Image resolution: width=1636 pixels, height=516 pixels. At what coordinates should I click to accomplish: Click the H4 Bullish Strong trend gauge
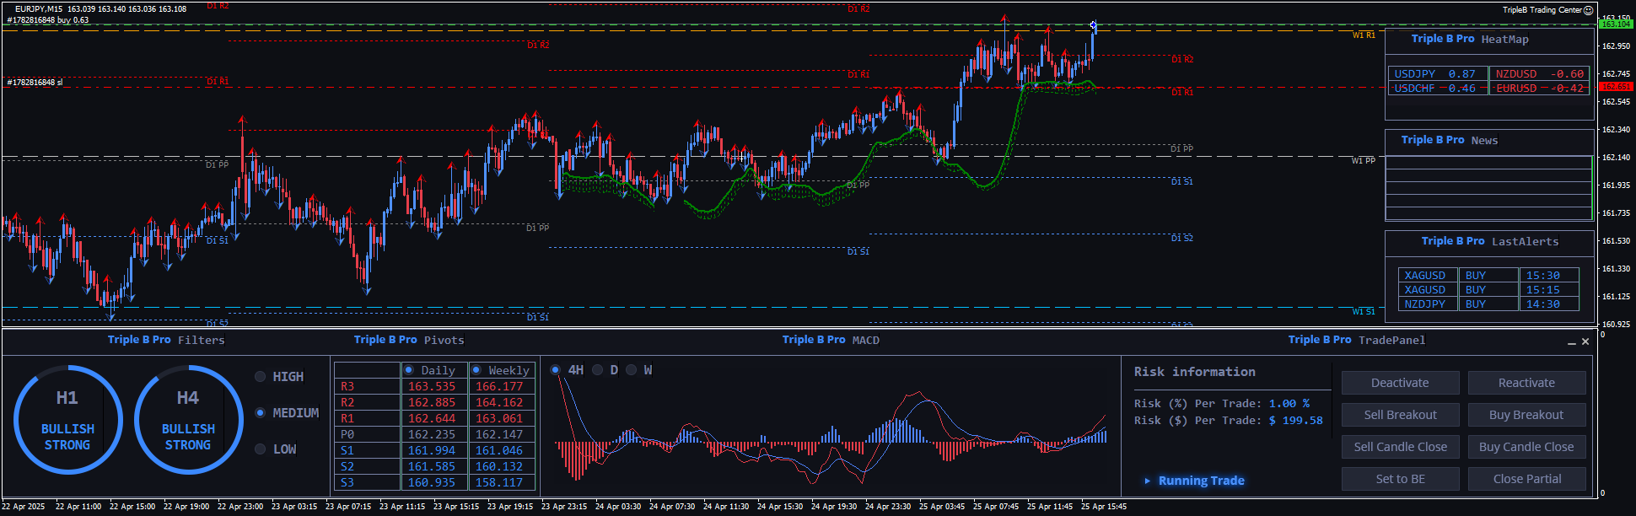[188, 420]
